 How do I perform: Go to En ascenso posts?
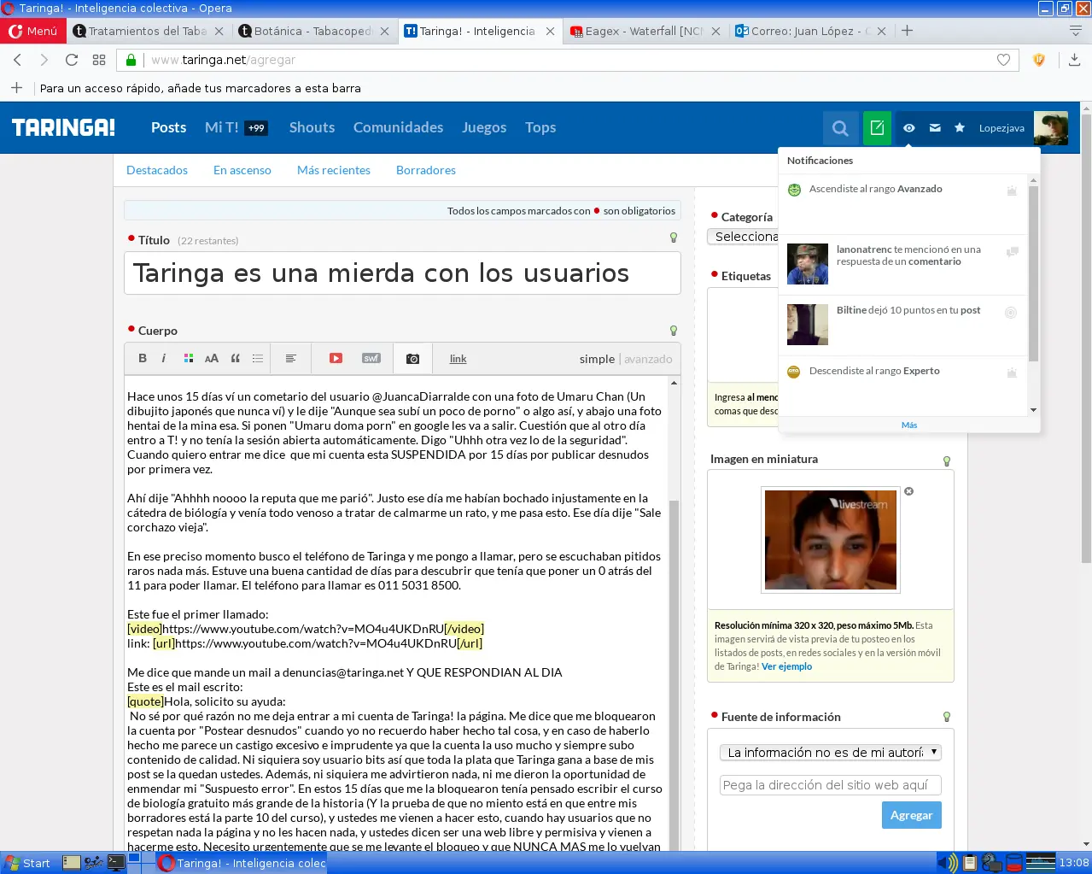pyautogui.click(x=242, y=170)
